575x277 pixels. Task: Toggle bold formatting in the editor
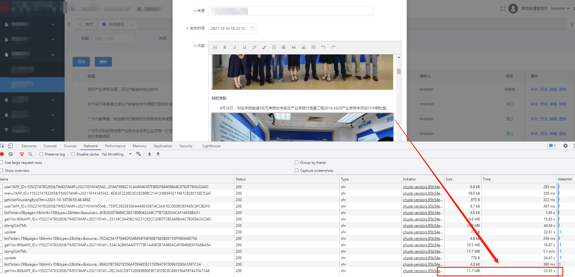(x=225, y=47)
